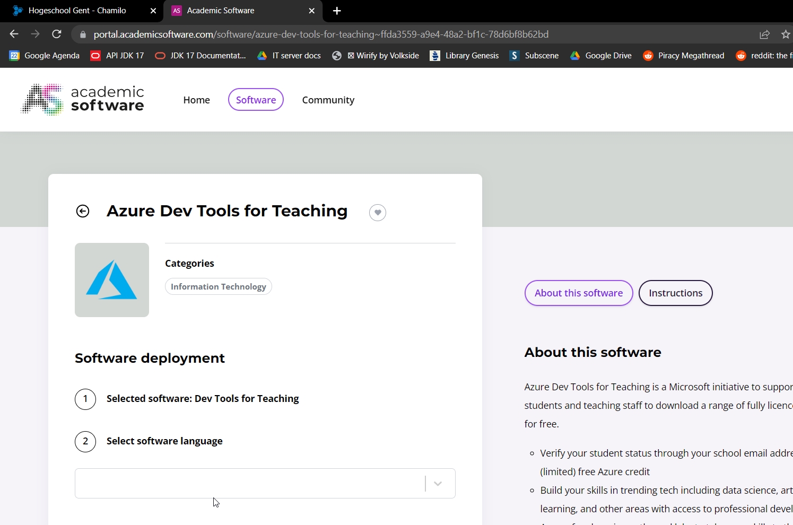Click the browser back arrow
Screen dimensions: 793x525
tap(14, 34)
